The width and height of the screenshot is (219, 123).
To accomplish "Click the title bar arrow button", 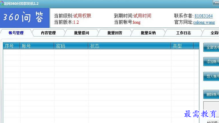I will click(x=216, y=3).
